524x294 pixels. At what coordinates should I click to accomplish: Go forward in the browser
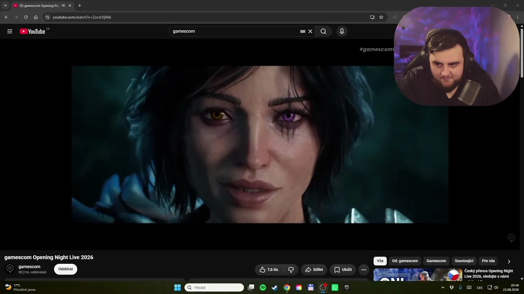click(16, 17)
